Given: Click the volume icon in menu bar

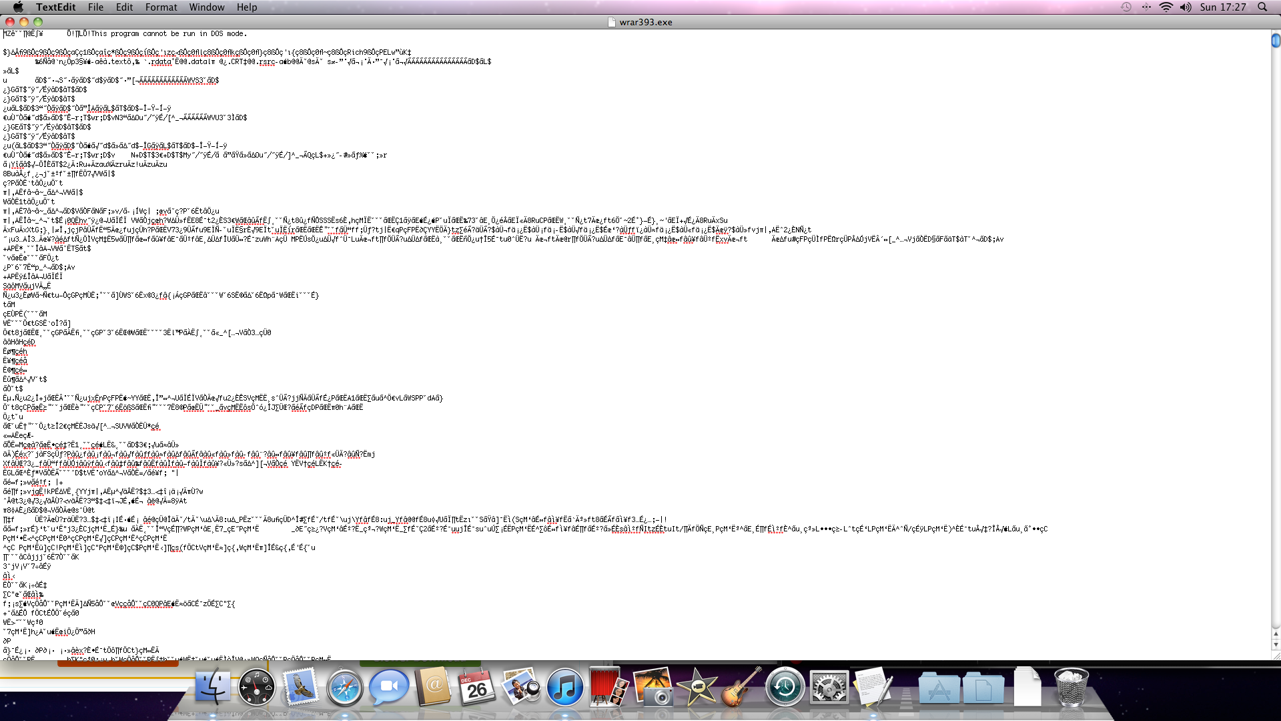Looking at the screenshot, I should 1186,7.
